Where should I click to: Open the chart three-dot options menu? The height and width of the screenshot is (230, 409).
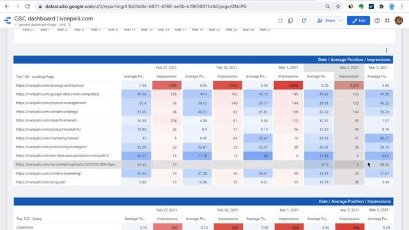coord(387,50)
